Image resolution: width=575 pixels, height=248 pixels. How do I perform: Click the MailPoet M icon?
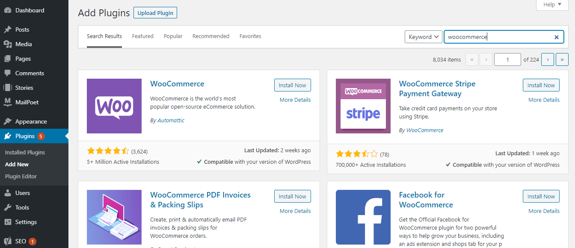pos(8,102)
